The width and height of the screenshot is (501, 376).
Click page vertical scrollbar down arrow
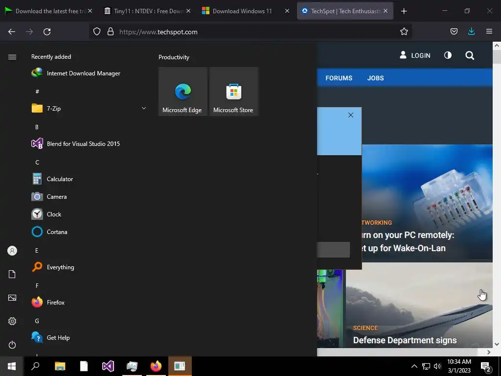pyautogui.click(x=497, y=344)
